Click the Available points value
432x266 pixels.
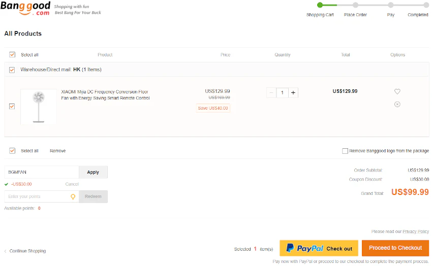click(39, 208)
